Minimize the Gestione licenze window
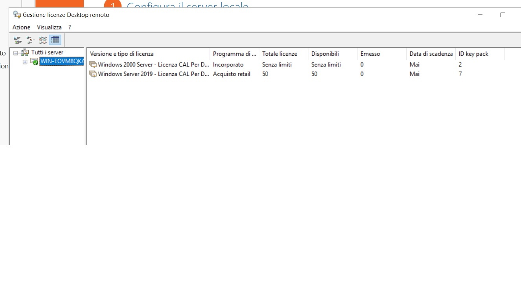Viewport: 521px width, 283px height. tap(480, 15)
